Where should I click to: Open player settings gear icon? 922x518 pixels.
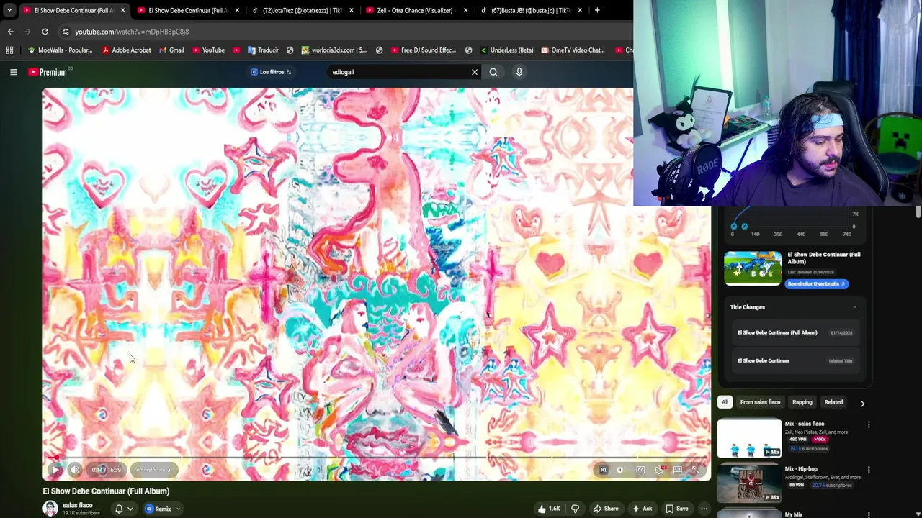point(659,470)
